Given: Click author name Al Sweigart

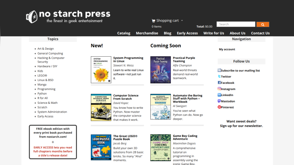Looking at the screenshot, I should pyautogui.click(x=180, y=106).
